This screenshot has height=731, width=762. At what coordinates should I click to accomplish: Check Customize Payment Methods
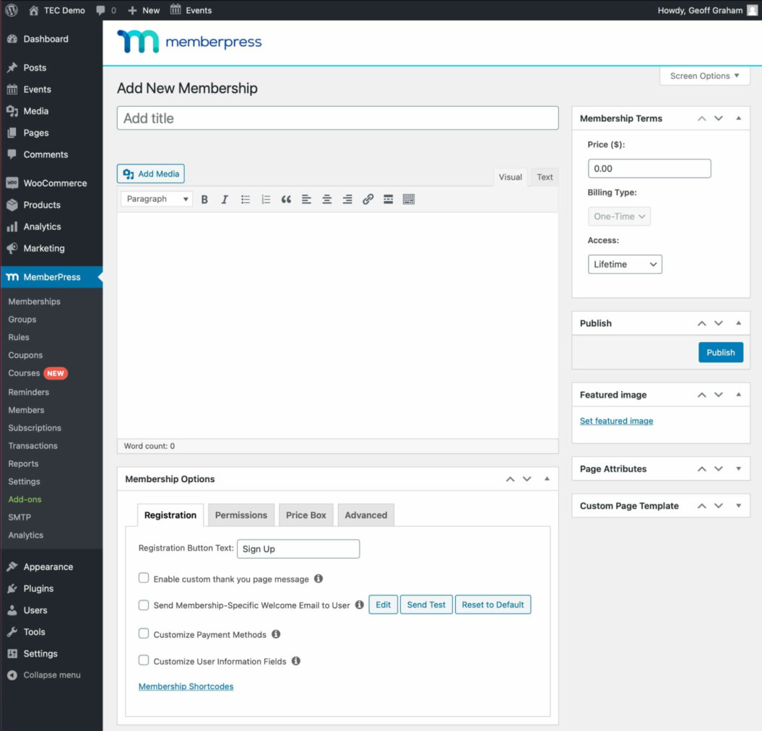point(143,634)
